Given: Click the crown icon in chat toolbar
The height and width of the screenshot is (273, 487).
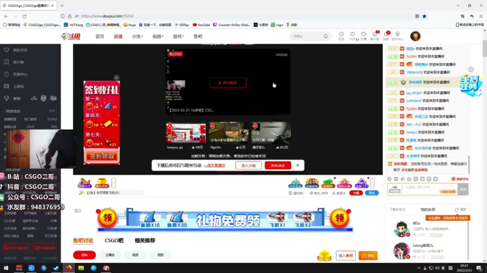Looking at the screenshot, I should click(x=409, y=179).
